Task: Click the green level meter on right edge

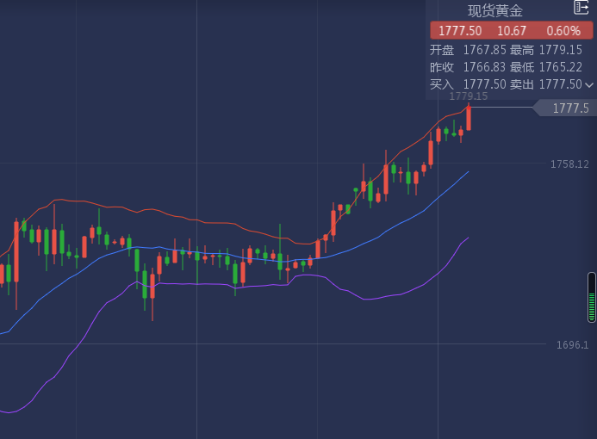Action: pyautogui.click(x=592, y=297)
